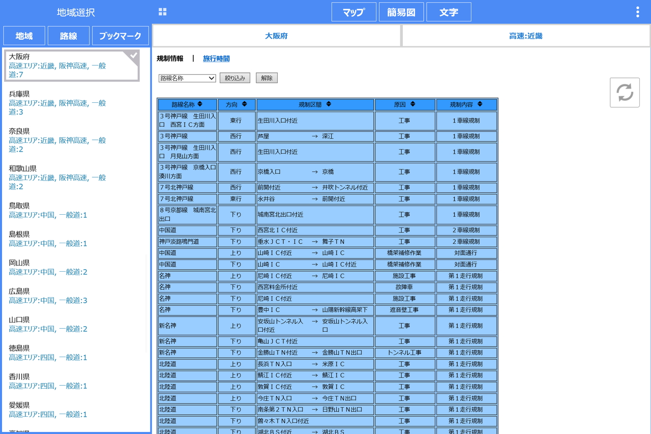Open the 路線 sidebar tab

(68, 36)
